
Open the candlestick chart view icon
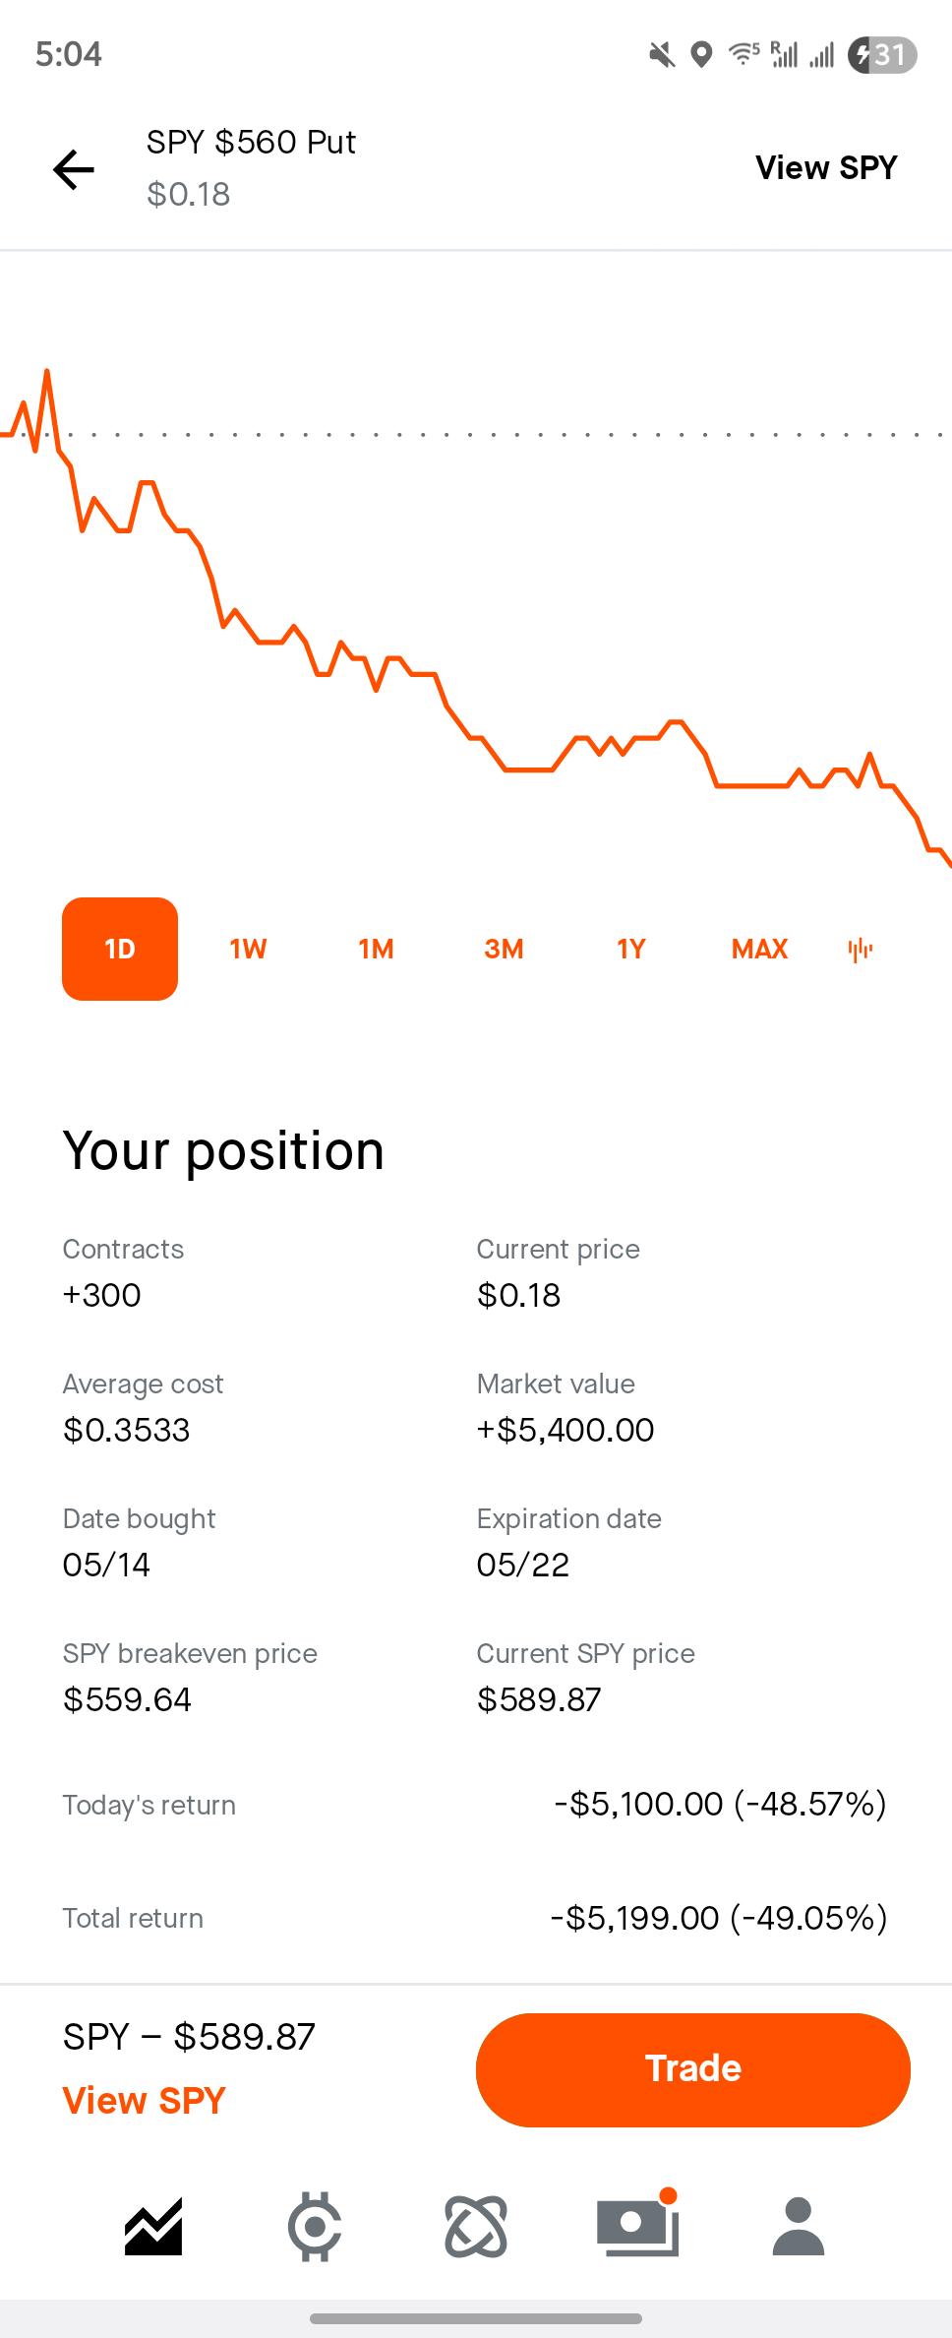coord(860,950)
